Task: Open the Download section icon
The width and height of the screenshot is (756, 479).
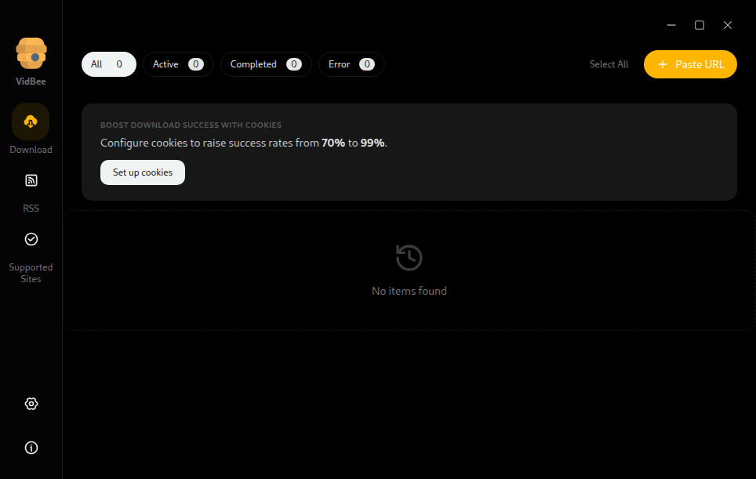Action: [x=31, y=122]
